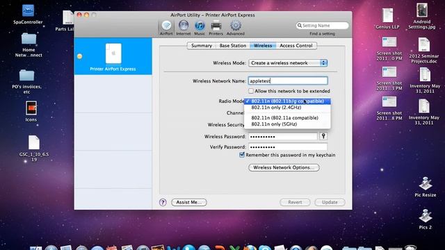Open the GSC_1_10_6.5 19 desktop file

[34, 148]
